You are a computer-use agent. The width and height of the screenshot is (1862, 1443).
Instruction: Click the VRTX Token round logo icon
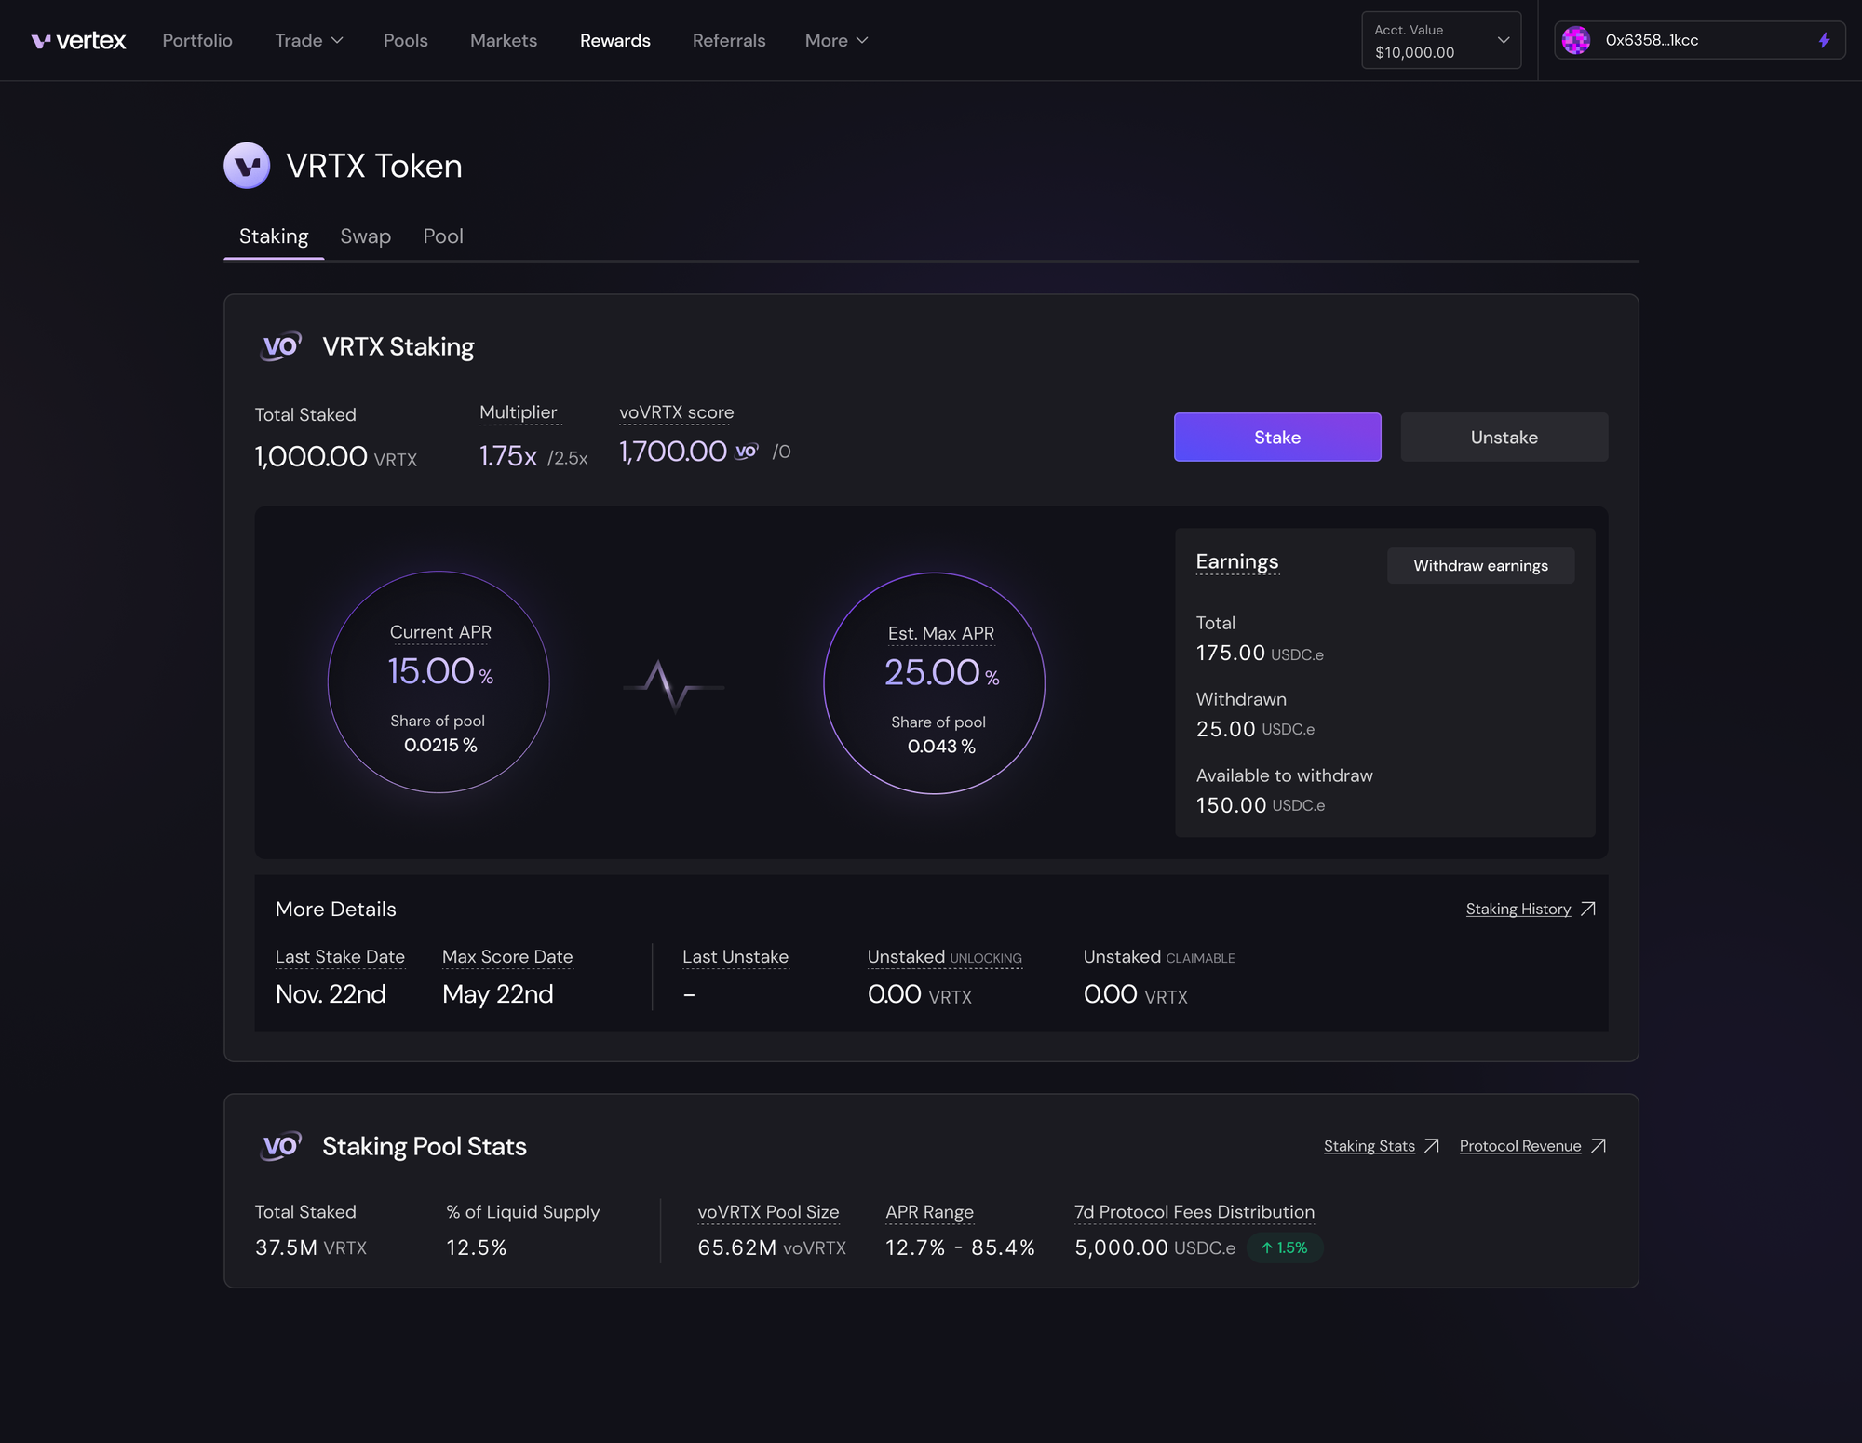click(247, 166)
